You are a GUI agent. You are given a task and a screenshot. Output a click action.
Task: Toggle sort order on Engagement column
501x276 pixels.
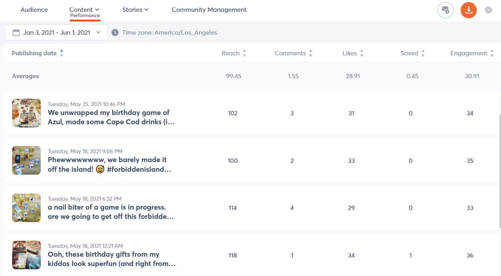tap(492, 53)
